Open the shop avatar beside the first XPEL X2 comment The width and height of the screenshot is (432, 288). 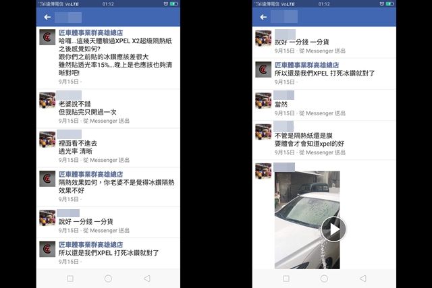tap(47, 37)
